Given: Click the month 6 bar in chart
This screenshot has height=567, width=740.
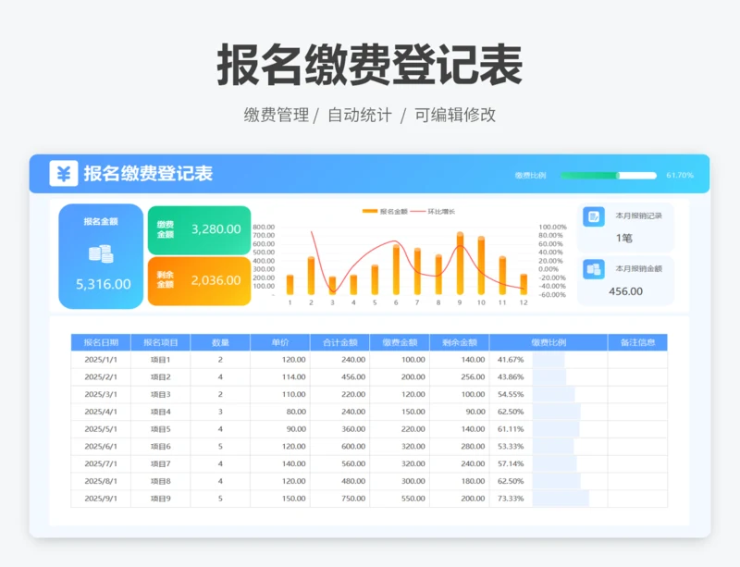Looking at the screenshot, I should point(396,269).
